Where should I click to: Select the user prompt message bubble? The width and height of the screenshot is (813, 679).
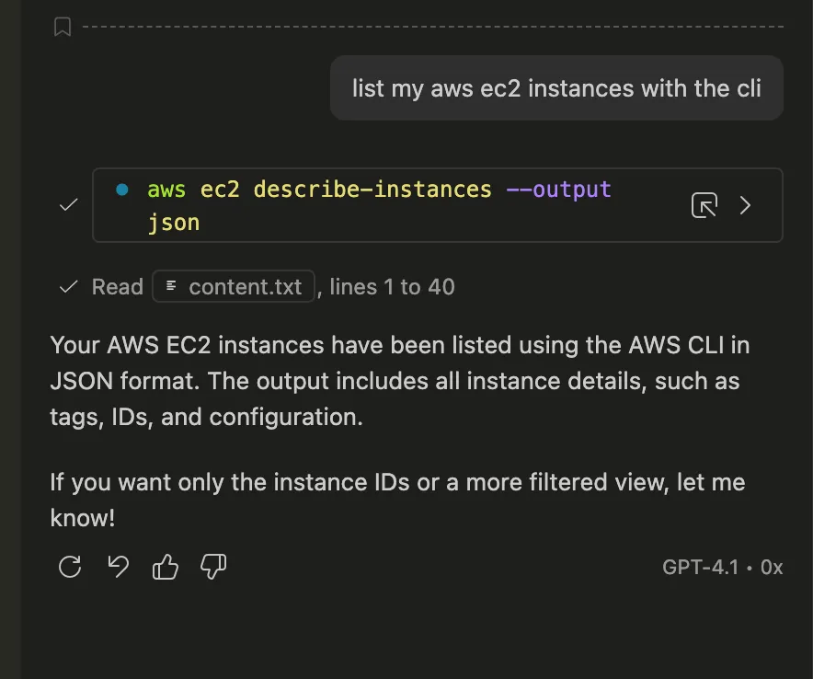tap(555, 87)
